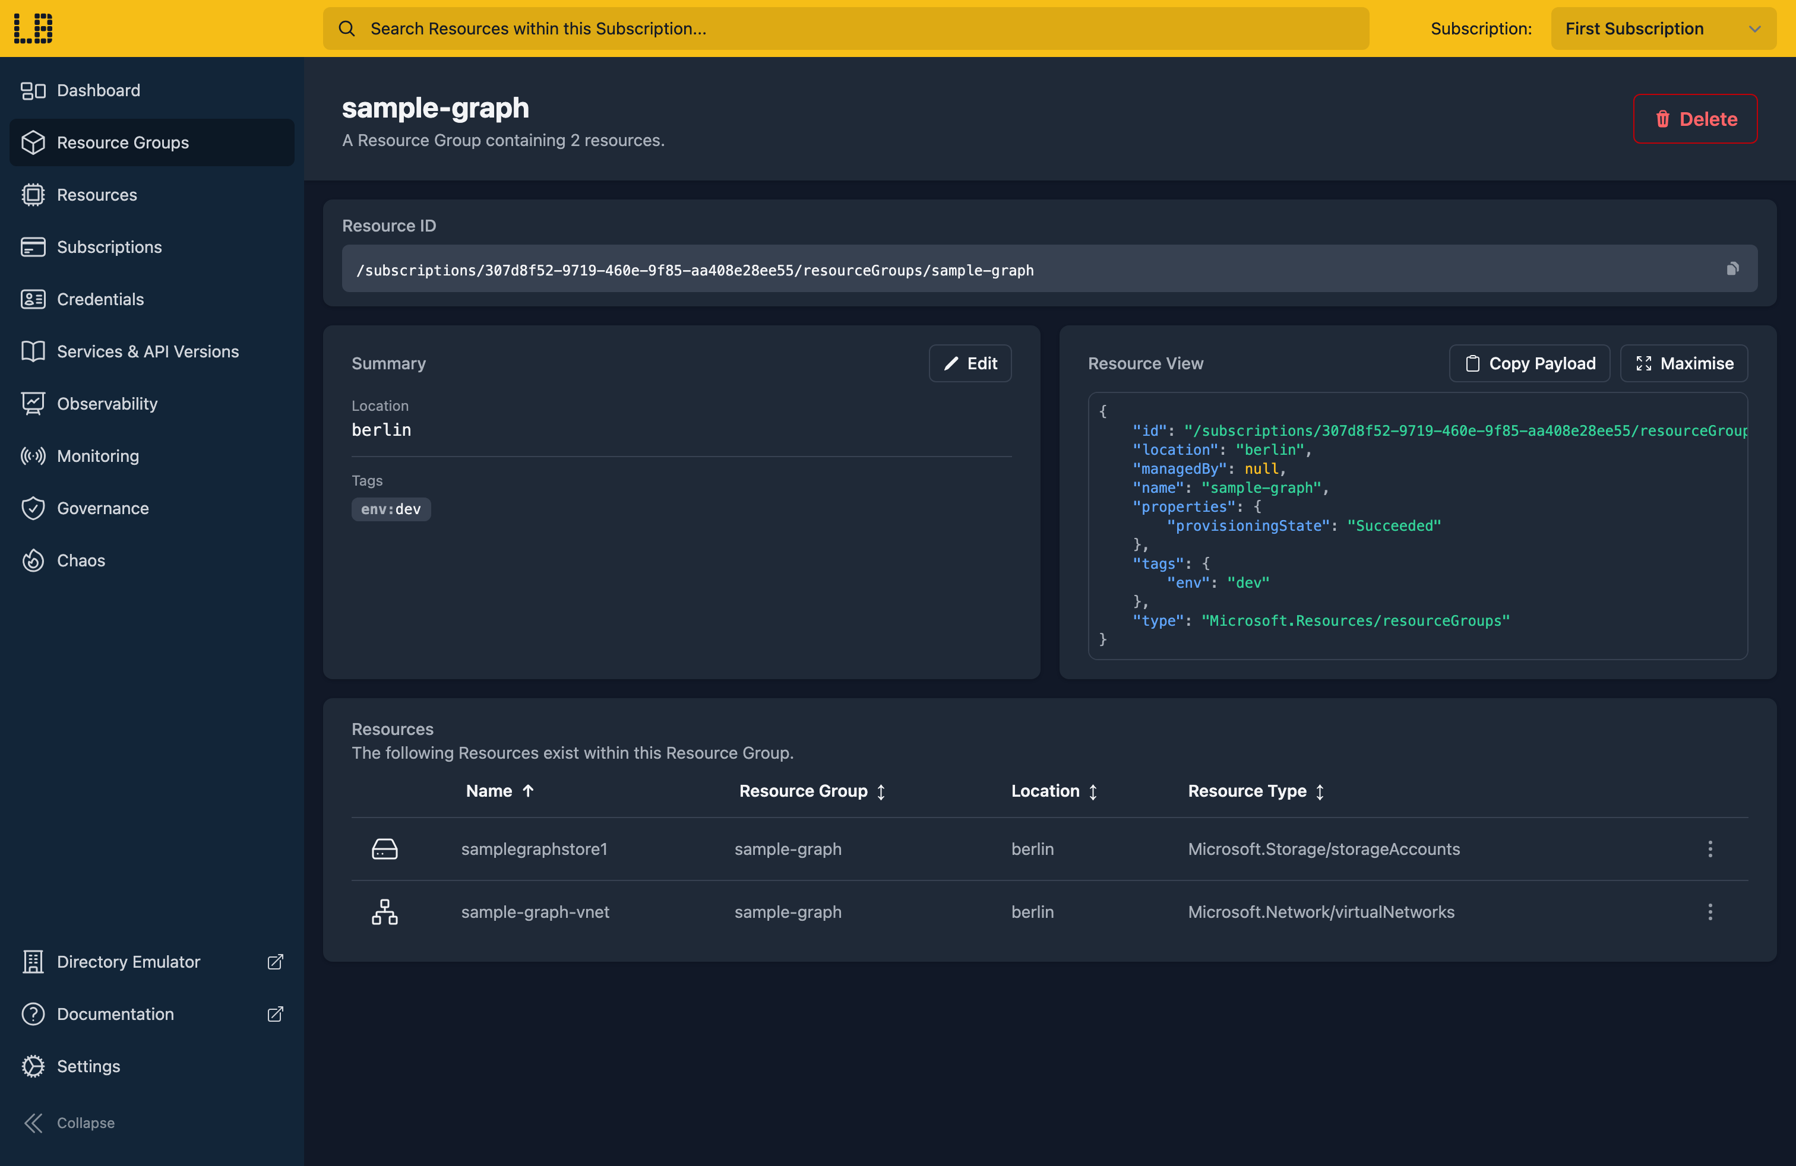
Task: Maximise the Resource View panel
Action: pyautogui.click(x=1684, y=363)
